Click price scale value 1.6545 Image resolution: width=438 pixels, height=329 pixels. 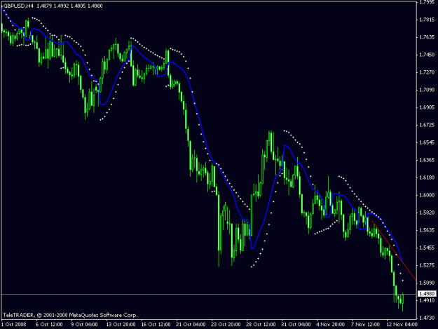[427, 142]
